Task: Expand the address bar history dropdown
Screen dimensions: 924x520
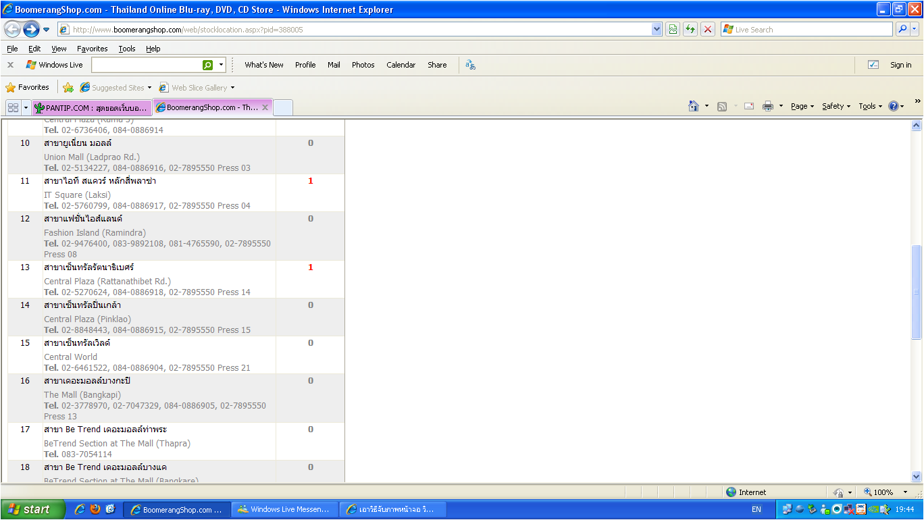Action: (657, 30)
